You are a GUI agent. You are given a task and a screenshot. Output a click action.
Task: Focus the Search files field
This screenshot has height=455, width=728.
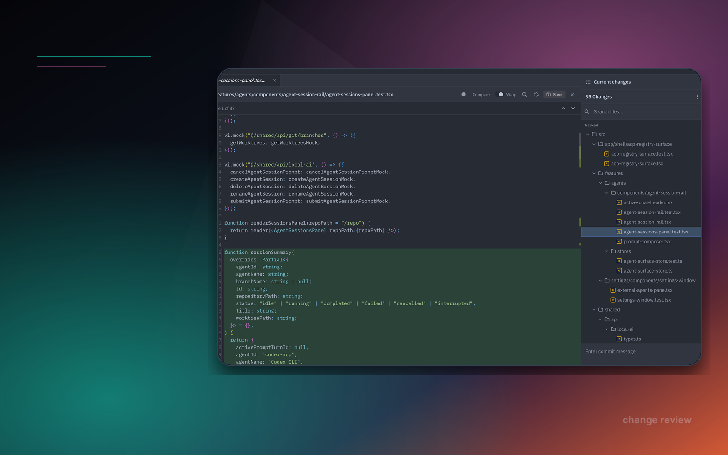[x=641, y=112]
